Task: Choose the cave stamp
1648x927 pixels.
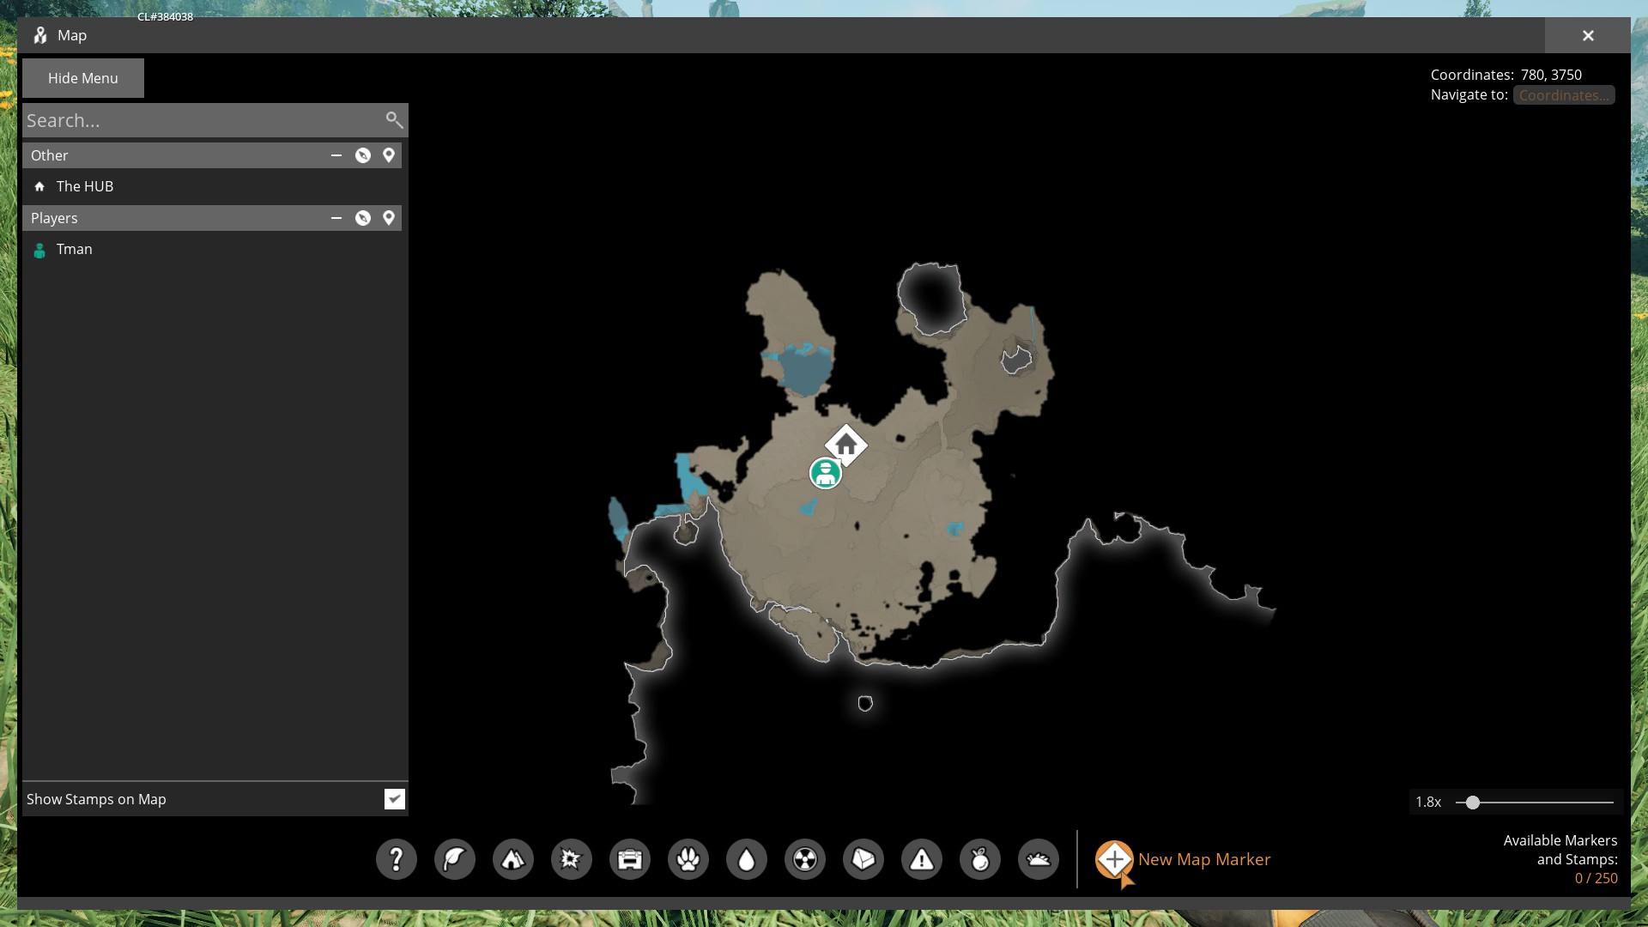Action: [512, 859]
